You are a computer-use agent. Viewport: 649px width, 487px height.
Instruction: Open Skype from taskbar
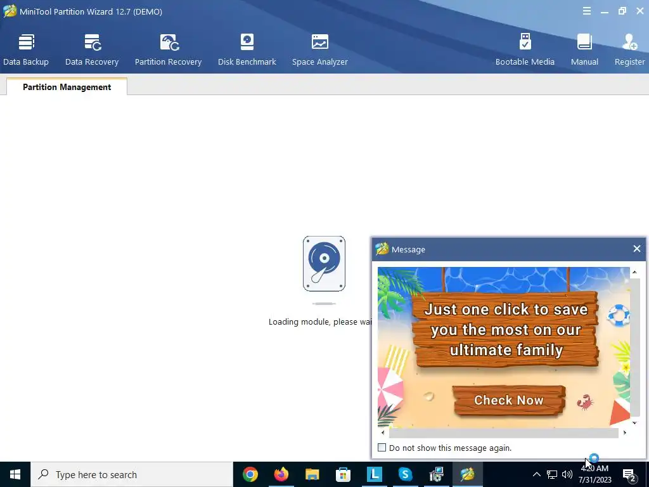405,474
